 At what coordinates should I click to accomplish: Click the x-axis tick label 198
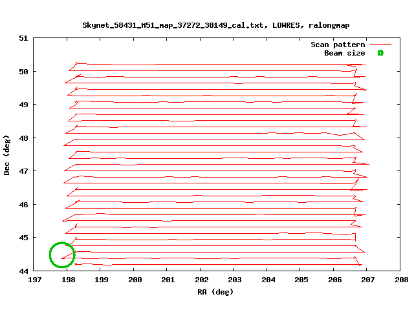coord(69,280)
